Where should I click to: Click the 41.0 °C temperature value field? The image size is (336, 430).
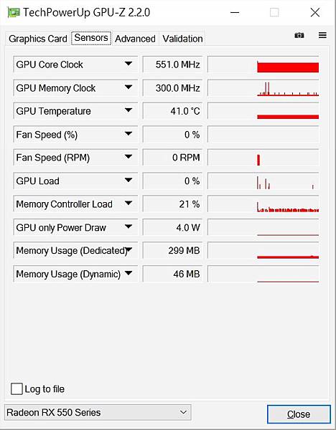point(172,111)
